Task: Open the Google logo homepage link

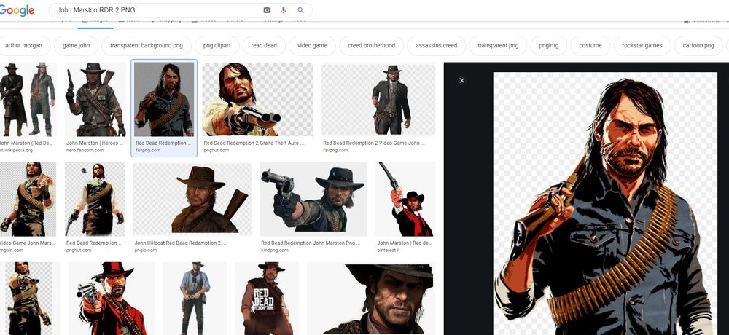Action: [x=17, y=10]
